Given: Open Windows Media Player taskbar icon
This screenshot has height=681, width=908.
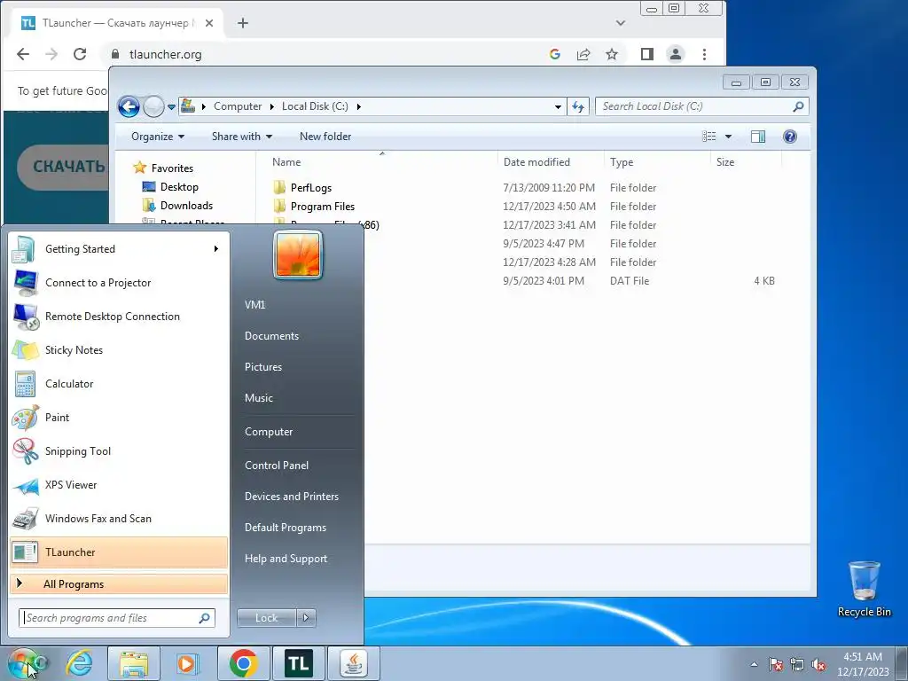Looking at the screenshot, I should coord(186,663).
